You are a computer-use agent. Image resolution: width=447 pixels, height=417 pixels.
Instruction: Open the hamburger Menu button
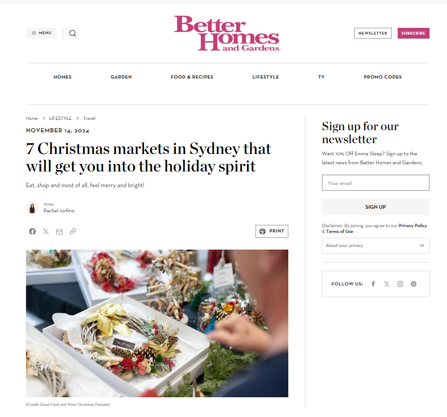coord(42,33)
